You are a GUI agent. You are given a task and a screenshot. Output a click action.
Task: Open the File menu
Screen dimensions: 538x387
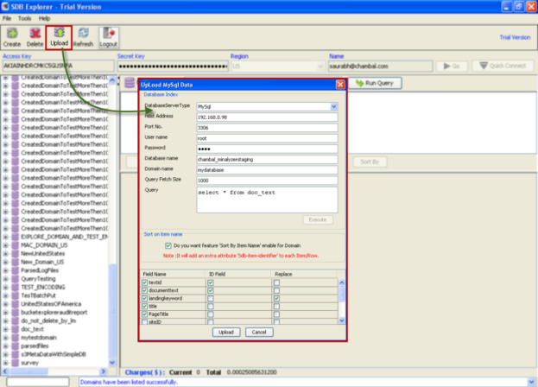point(7,18)
